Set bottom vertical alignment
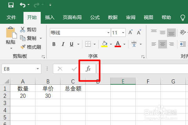 coord(171,32)
